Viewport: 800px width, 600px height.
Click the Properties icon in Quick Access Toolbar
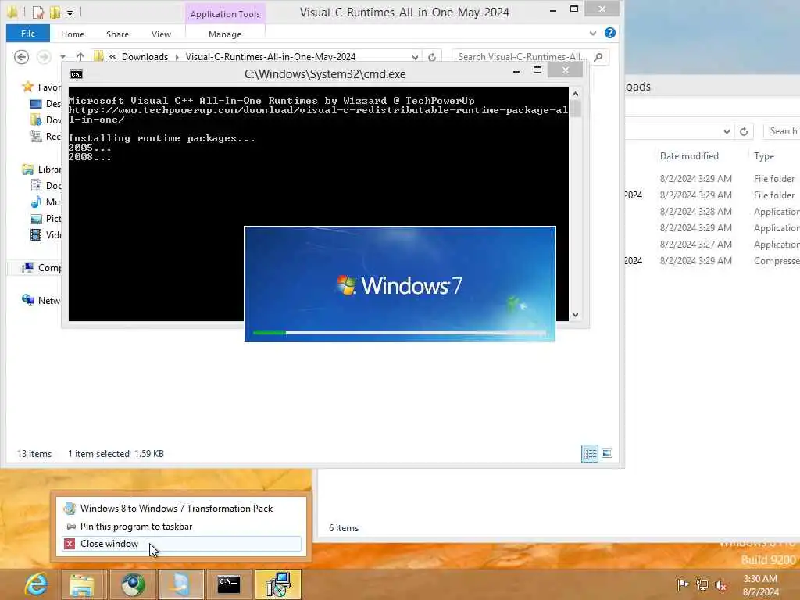coord(38,12)
